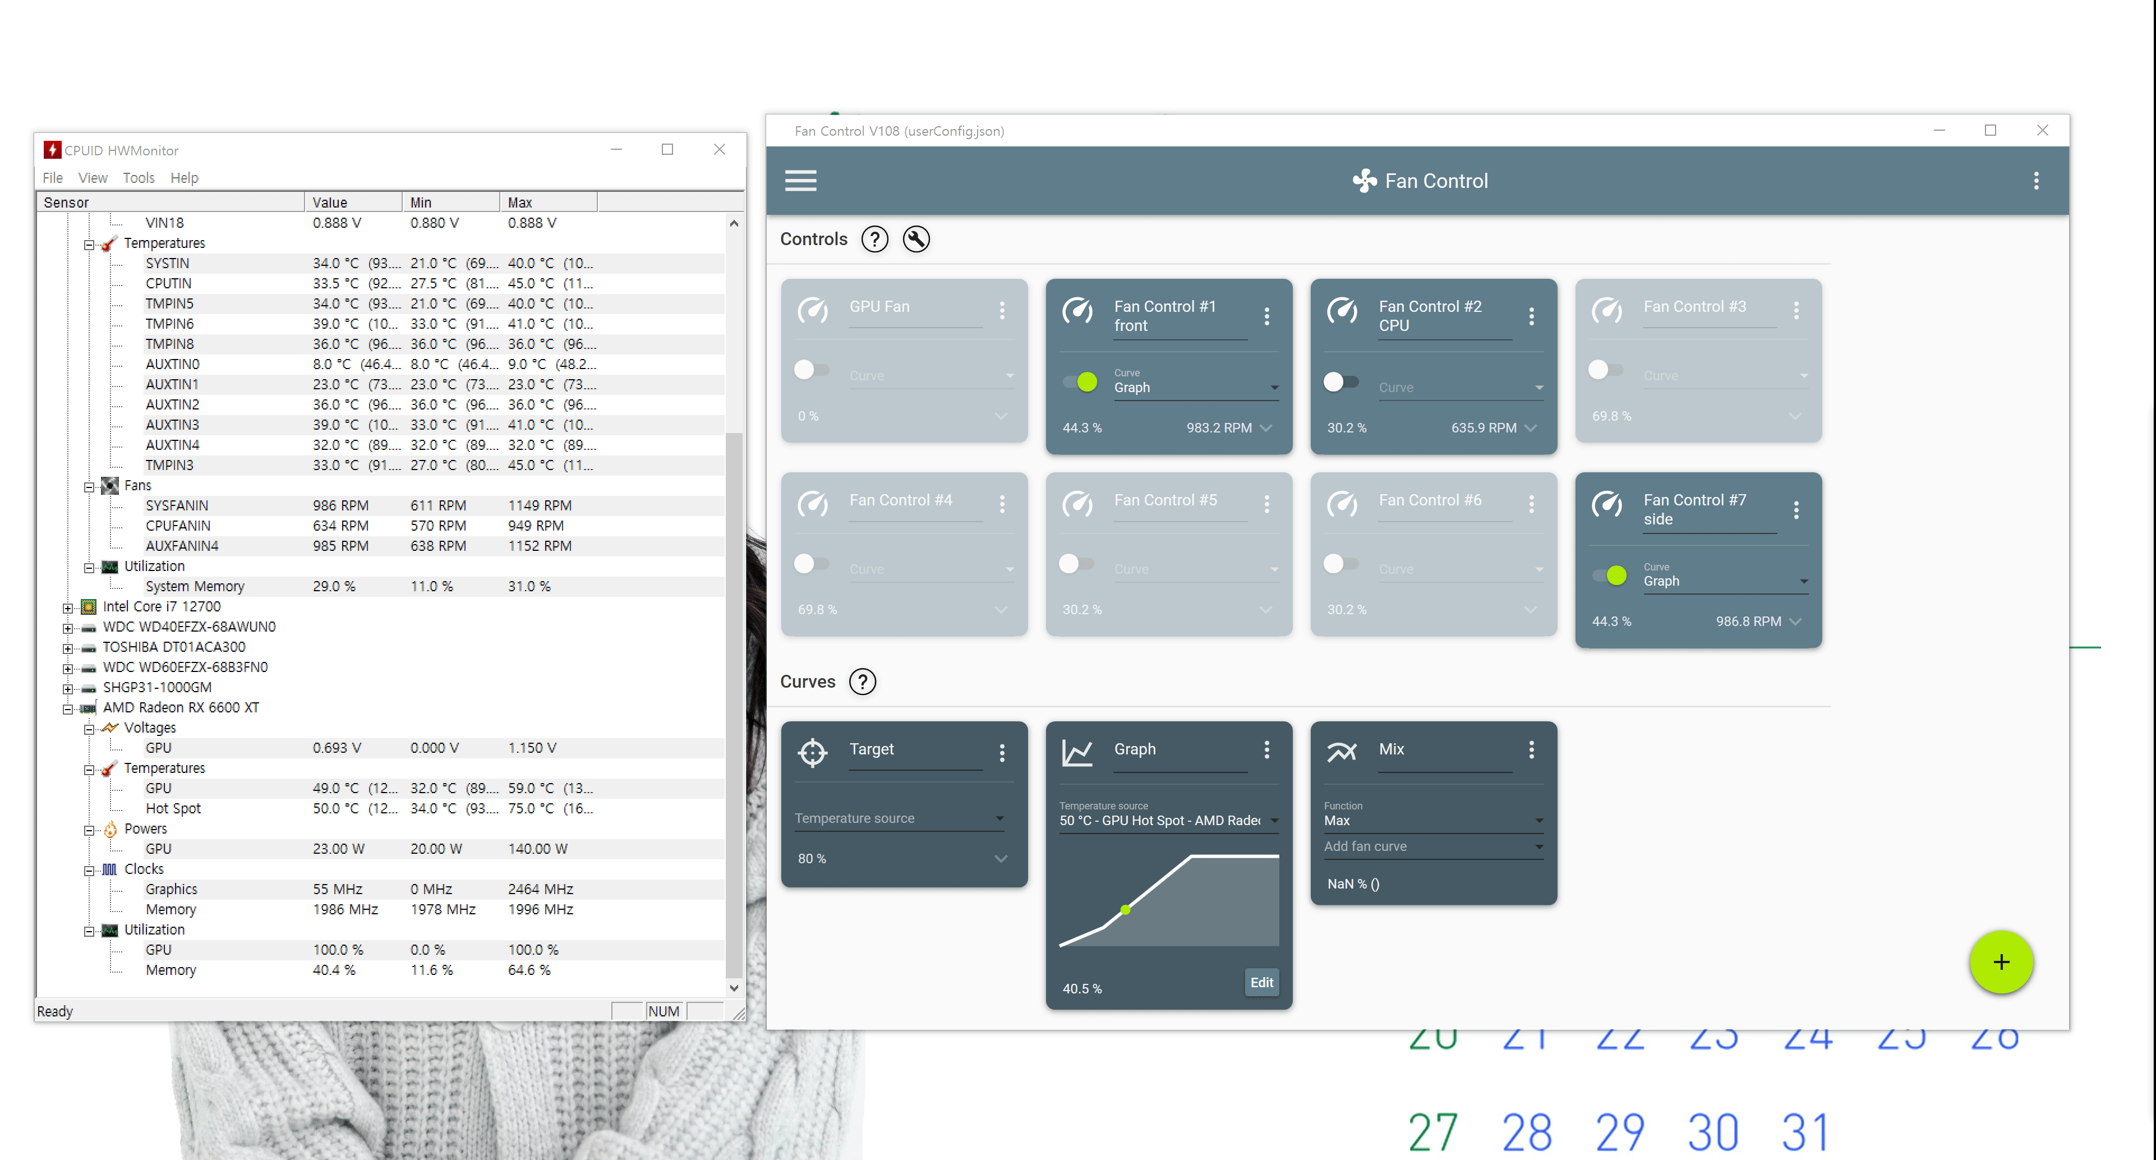Open the Mix Function Max dropdown
Viewport: 2156px width, 1160px height.
click(x=1432, y=820)
